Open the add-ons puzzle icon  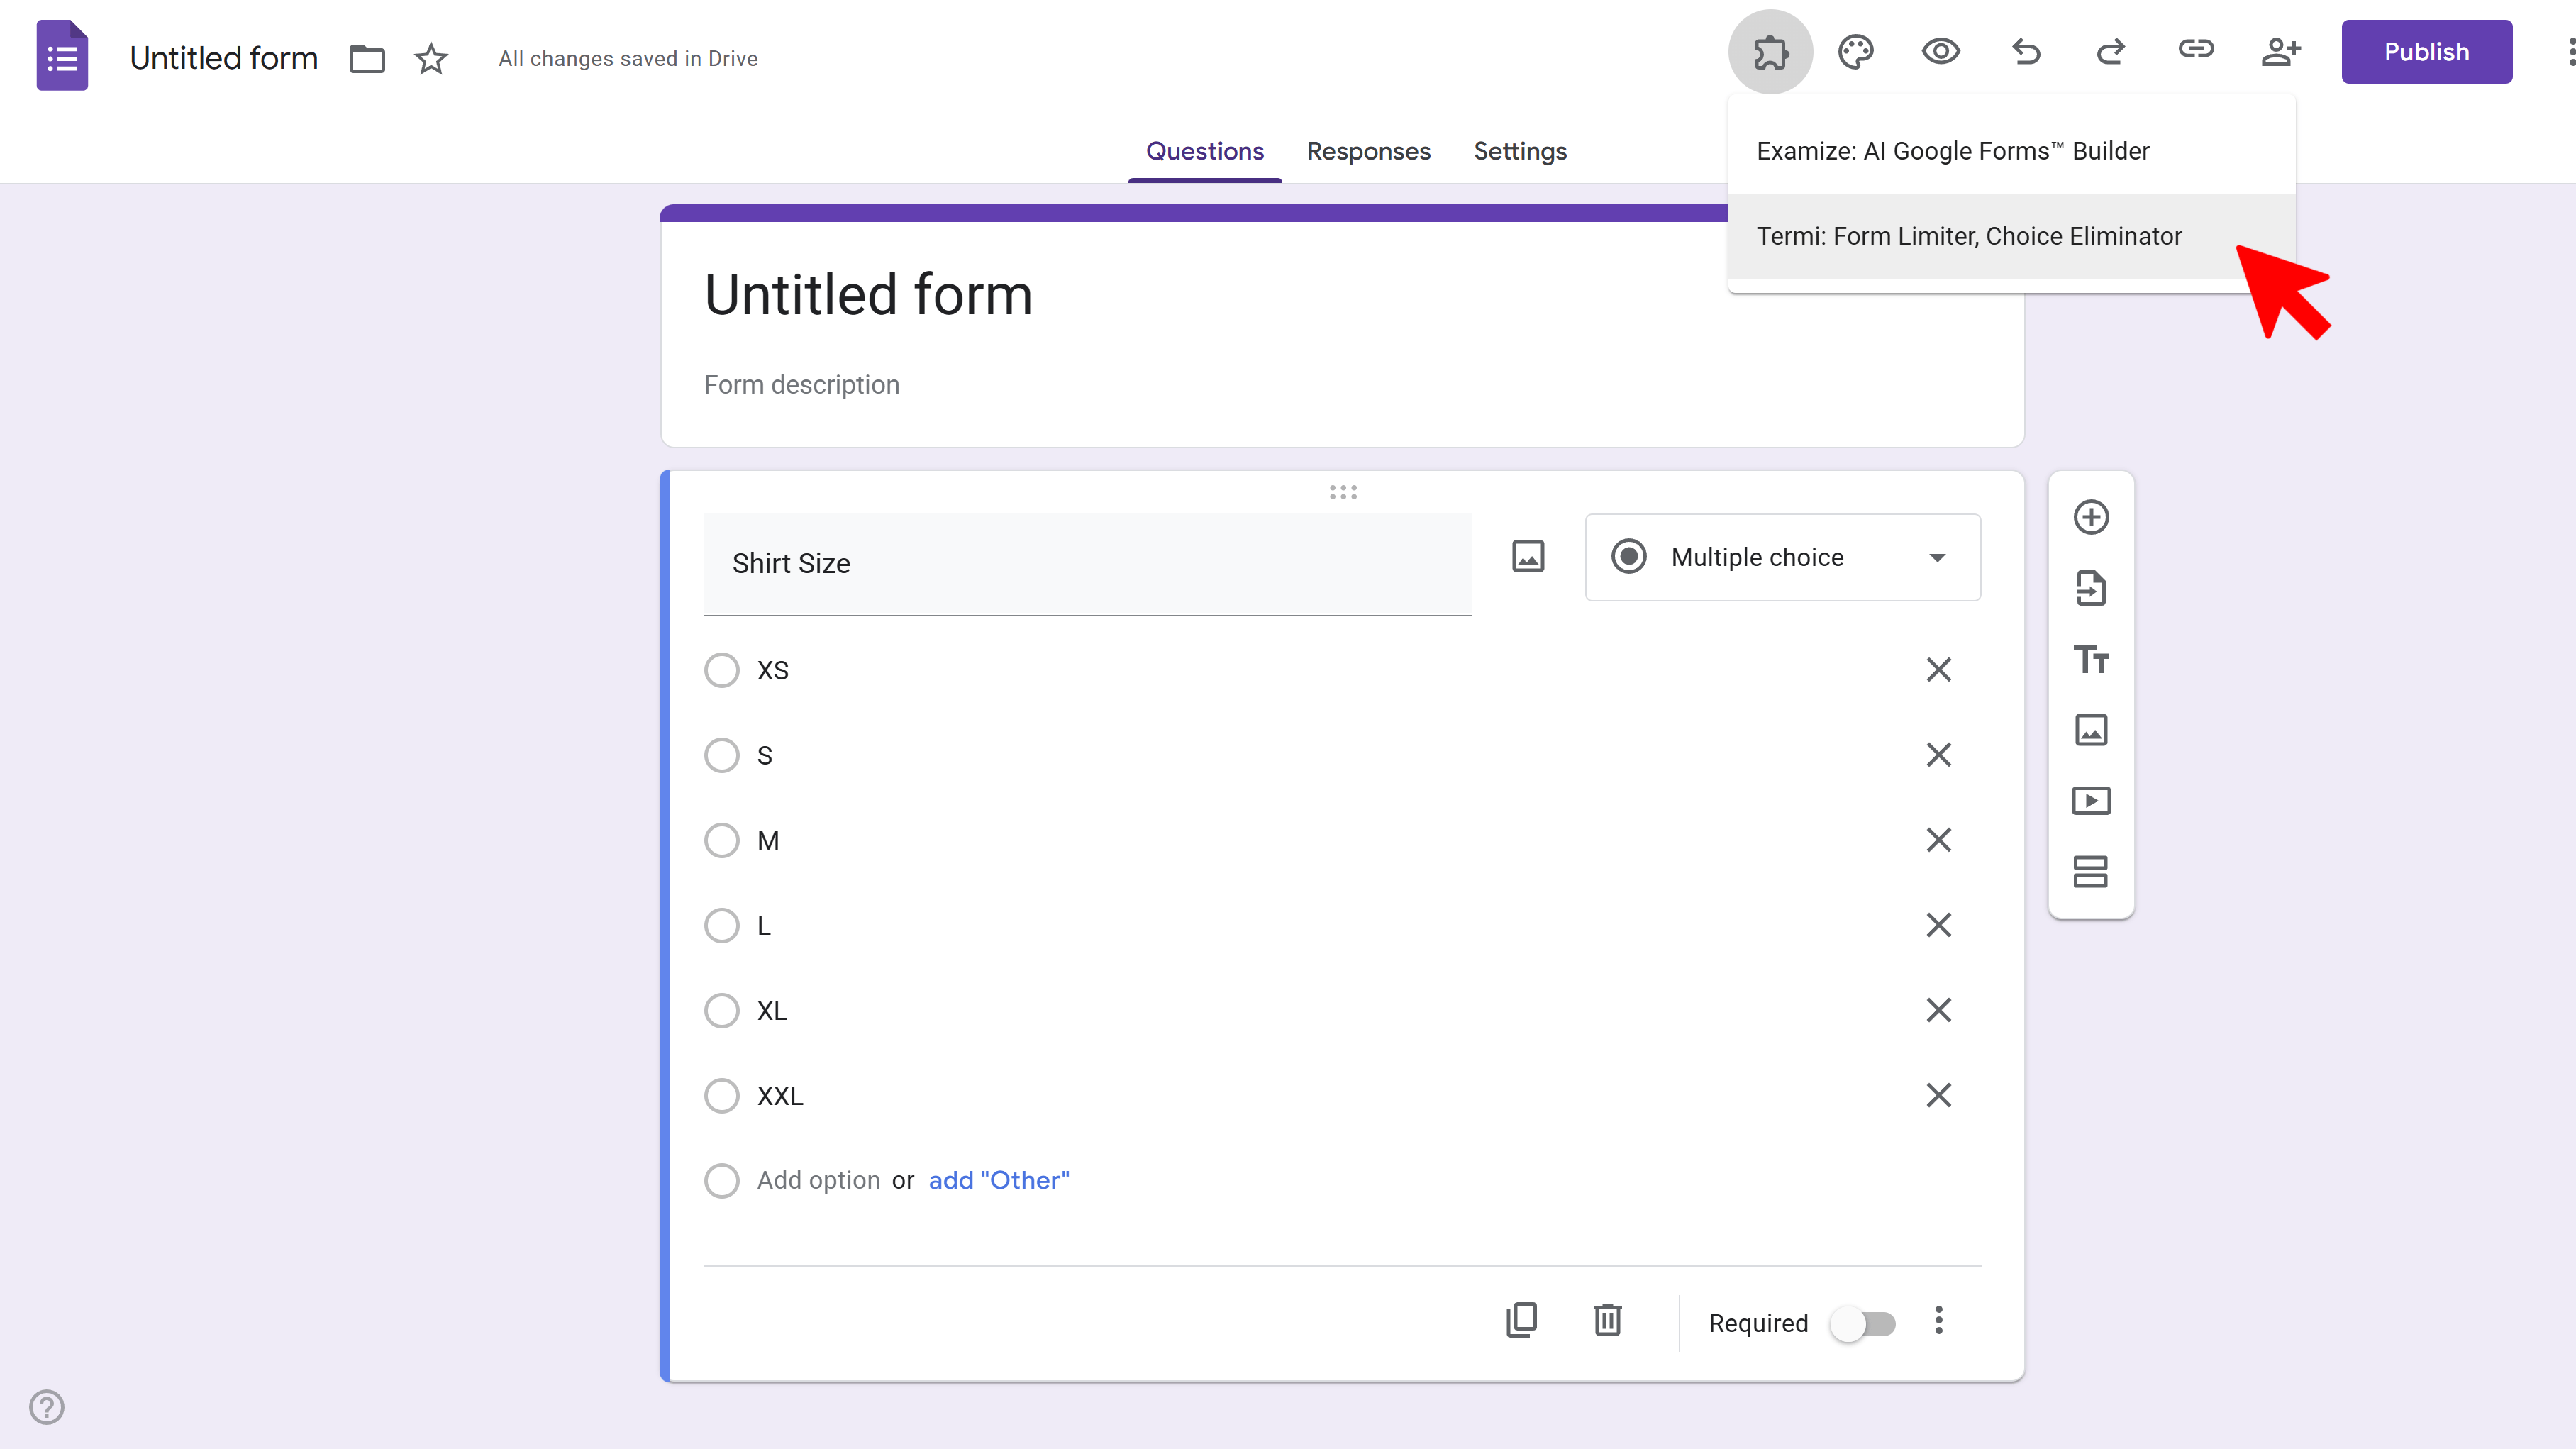(1769, 51)
